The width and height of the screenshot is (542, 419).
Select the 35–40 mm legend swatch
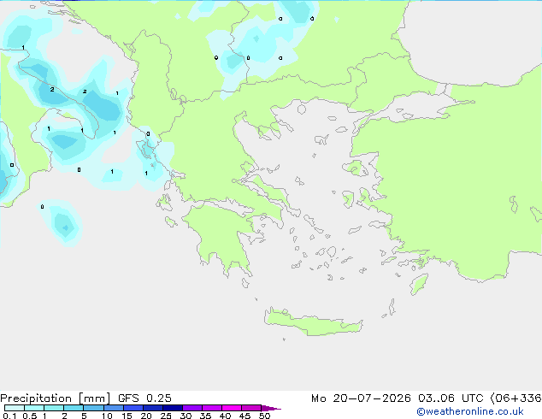(x=212, y=408)
